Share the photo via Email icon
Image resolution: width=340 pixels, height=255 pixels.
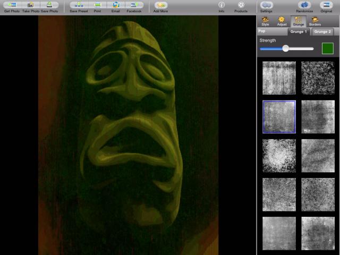click(115, 5)
